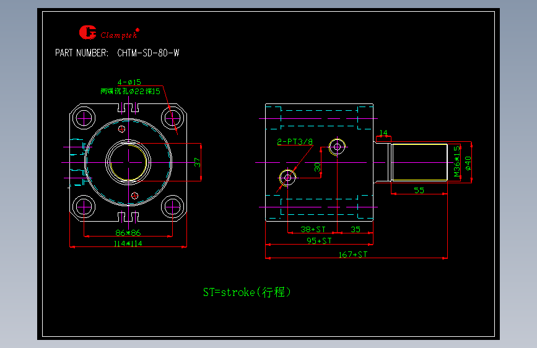Screen dimensions: 537x348
Task: Select the 114*114 dimension text
Action: [x=128, y=243]
